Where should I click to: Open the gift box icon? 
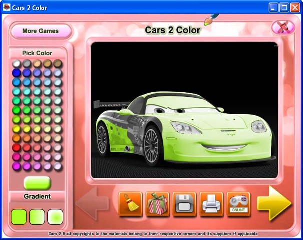coord(158,204)
